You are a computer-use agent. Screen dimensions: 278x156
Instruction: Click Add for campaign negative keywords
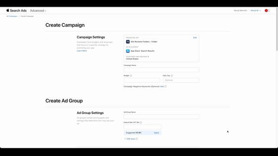[162, 87]
